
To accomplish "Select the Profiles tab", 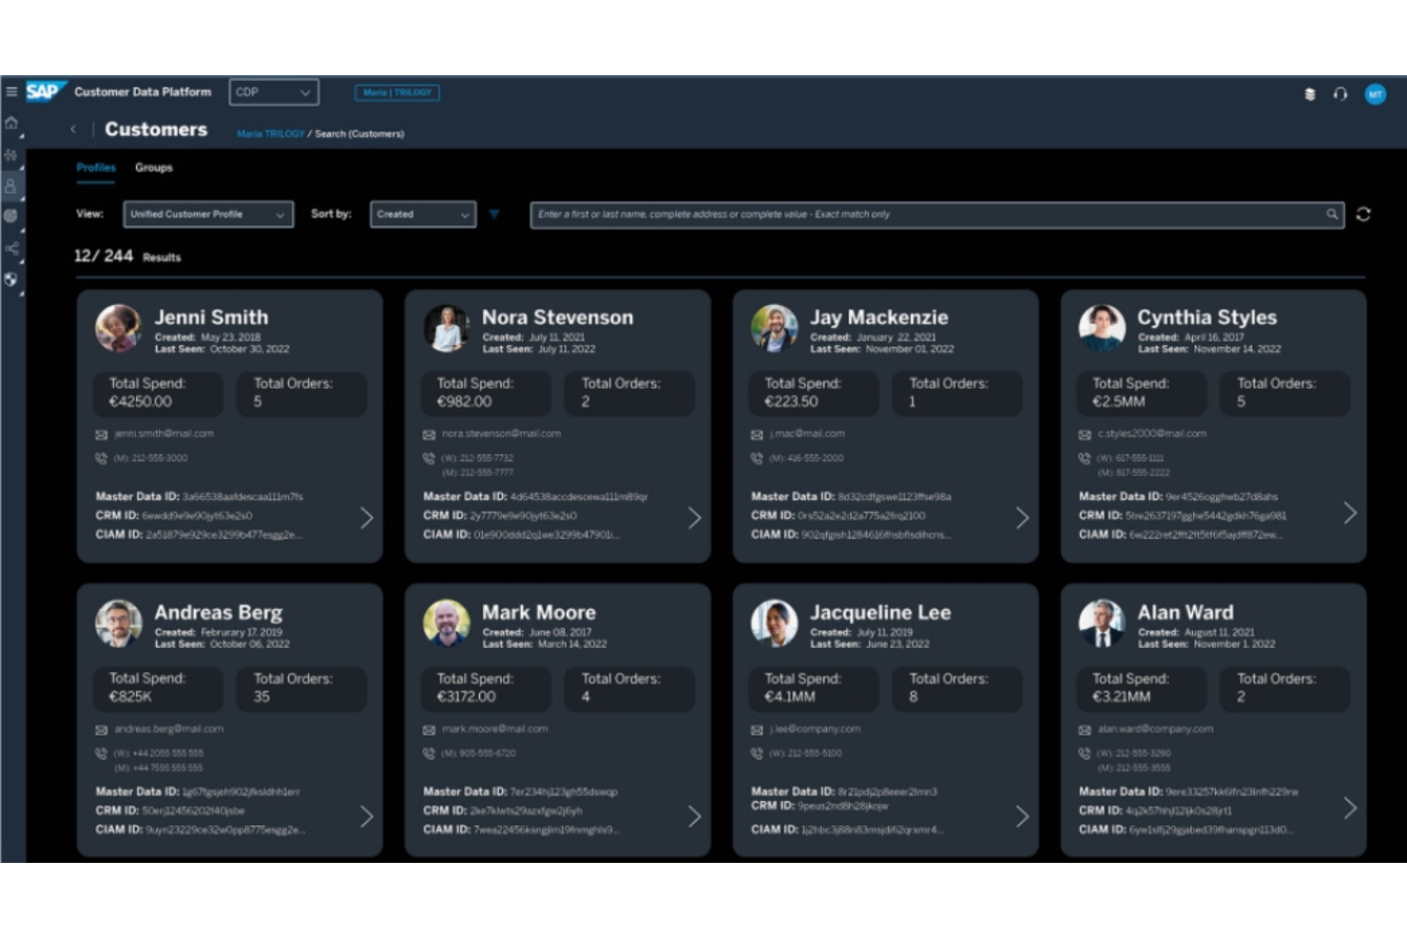I will click(95, 167).
